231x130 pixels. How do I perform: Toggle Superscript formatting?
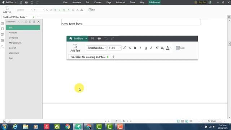click(73, 10)
